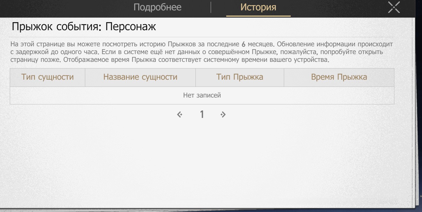Click the Тип Прыжка column header
The image size is (422, 212).
239,77
